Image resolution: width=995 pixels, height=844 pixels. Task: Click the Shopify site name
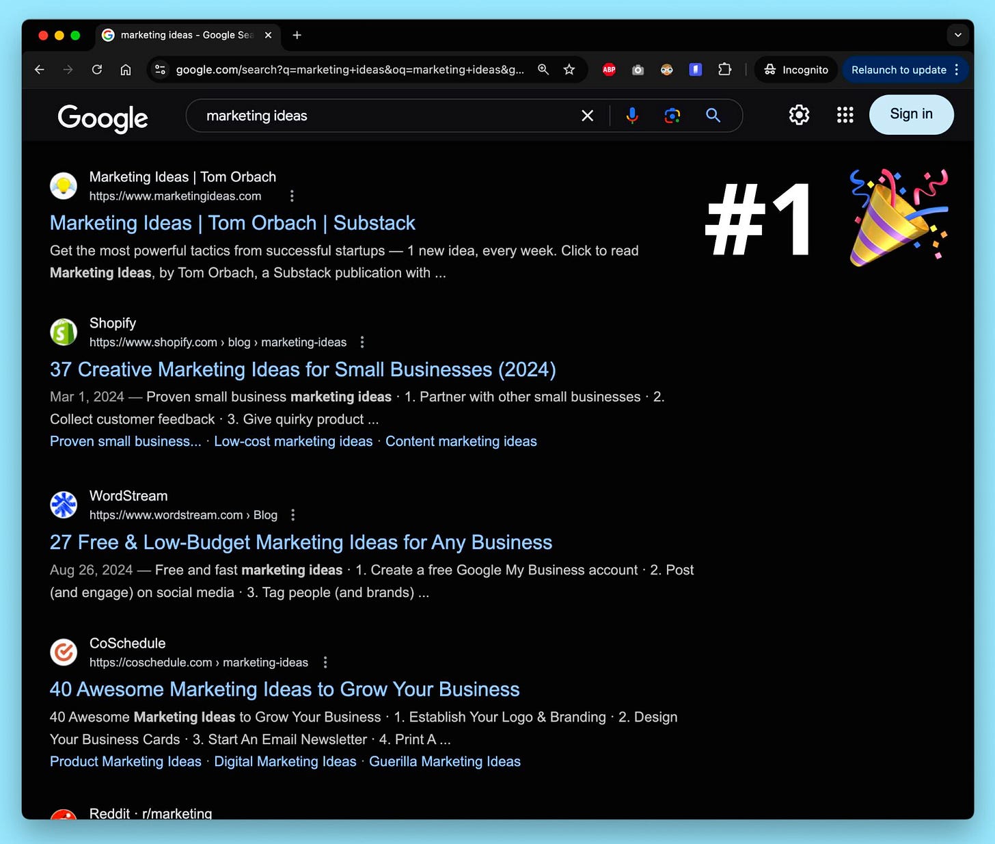pos(113,323)
